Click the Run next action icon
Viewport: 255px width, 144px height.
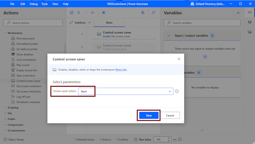click(93, 13)
